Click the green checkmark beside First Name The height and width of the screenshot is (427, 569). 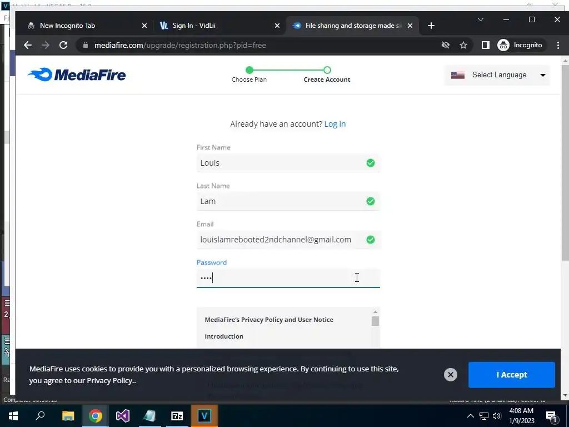coord(371,163)
